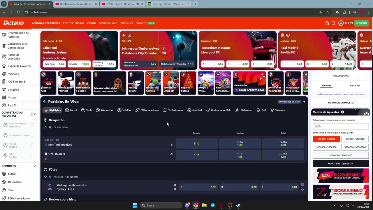Favorite the EE. UU. - NBA league star
This screenshot has width=373, height=210.
coord(45,127)
